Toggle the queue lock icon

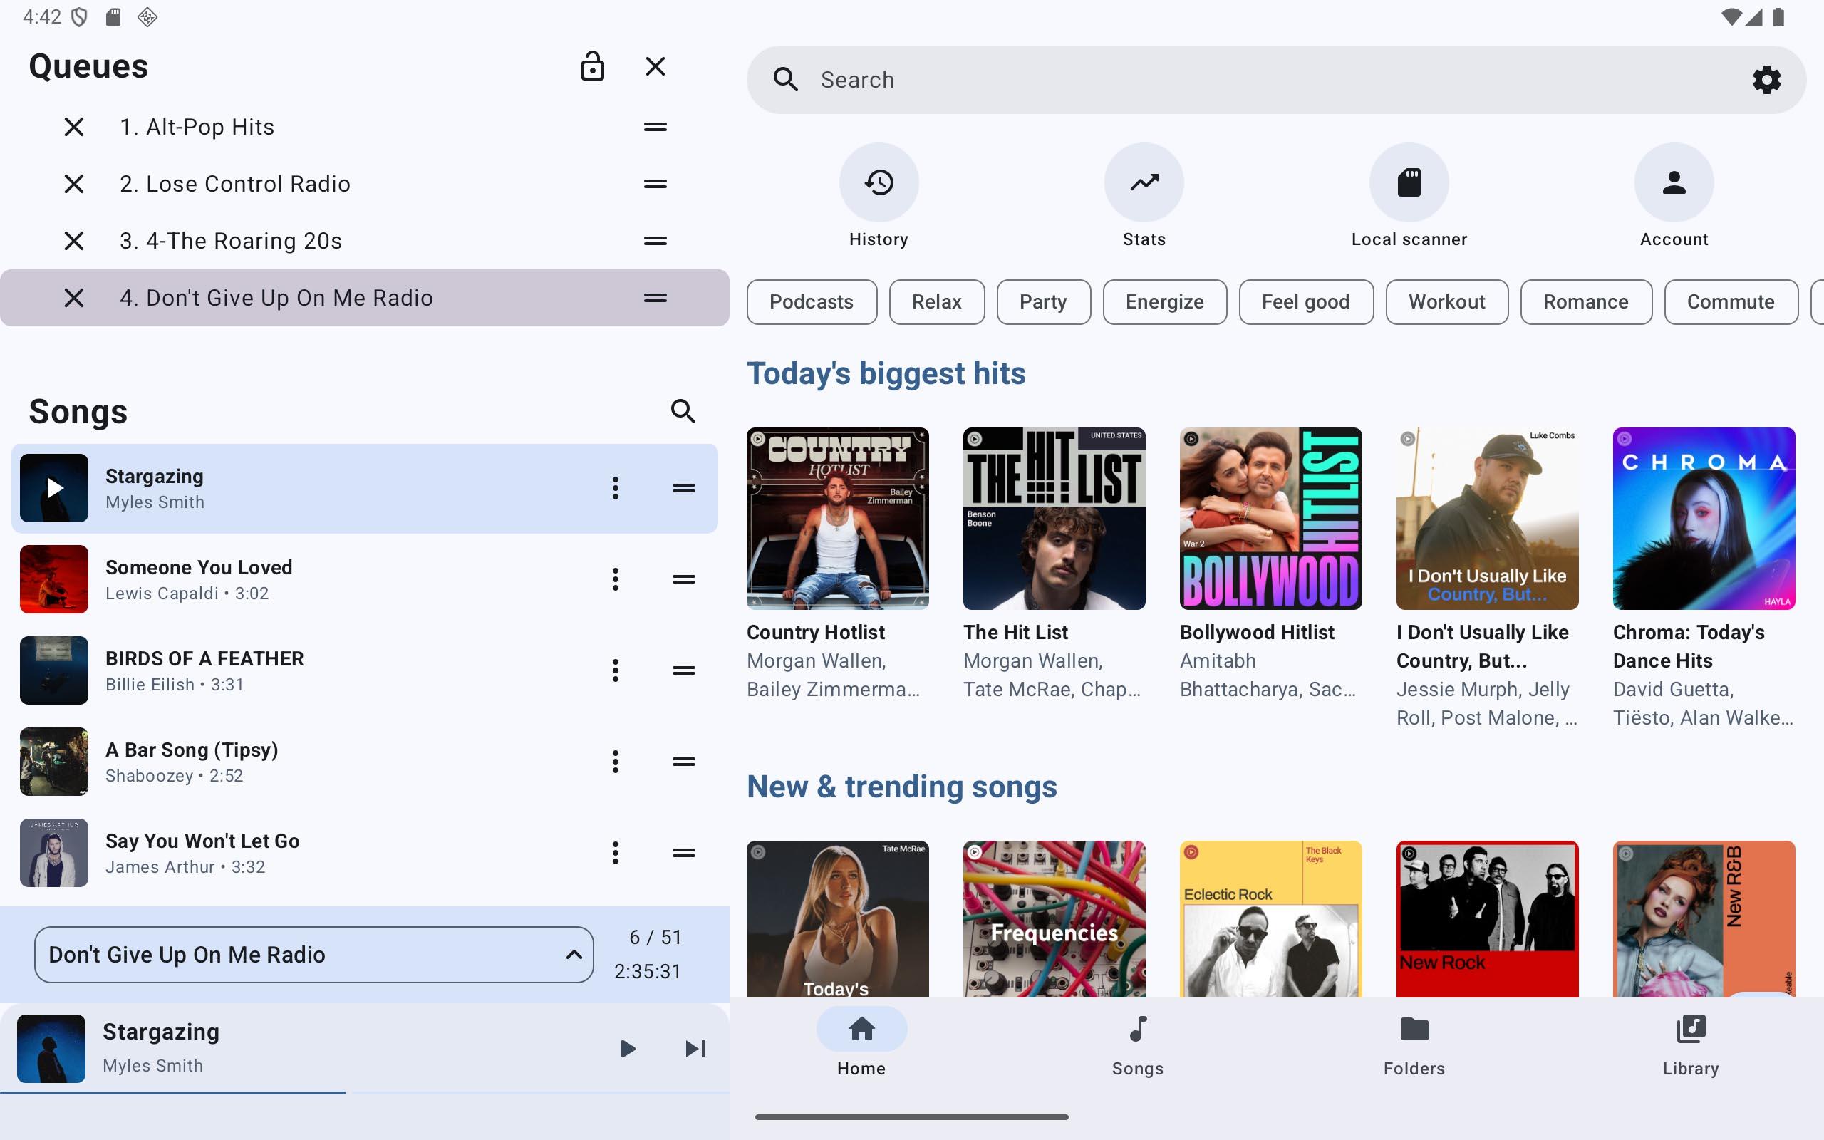[592, 66]
